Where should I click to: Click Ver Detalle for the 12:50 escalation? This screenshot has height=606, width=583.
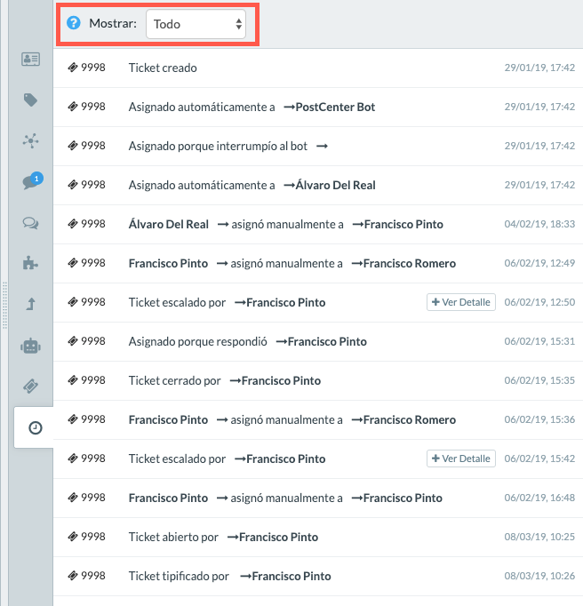pos(461,302)
